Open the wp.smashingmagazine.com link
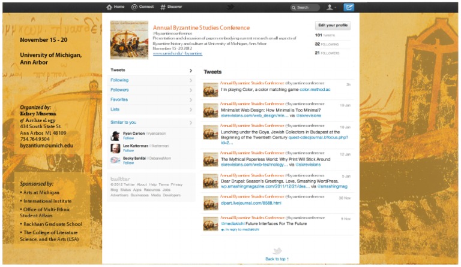Viewport: 461px width, 267px height. pos(265,186)
